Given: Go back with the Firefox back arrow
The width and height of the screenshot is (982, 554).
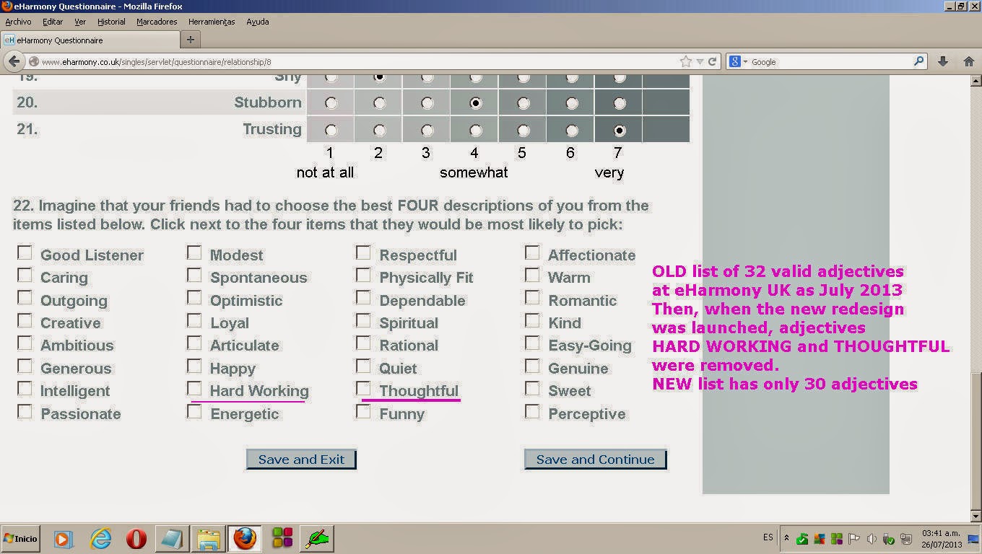Looking at the screenshot, I should 14,62.
